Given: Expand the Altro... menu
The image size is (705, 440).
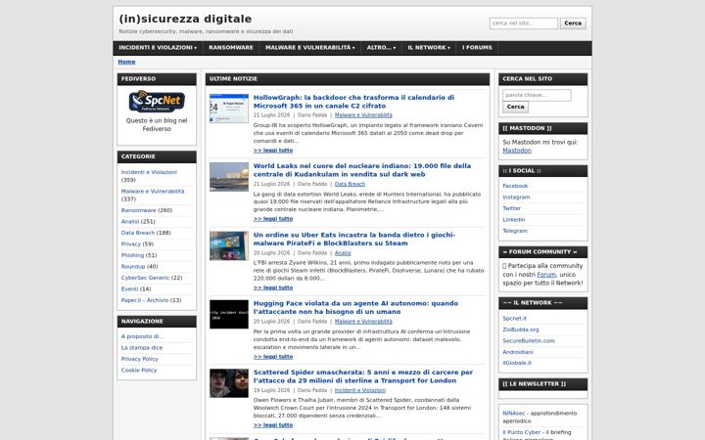Looking at the screenshot, I should (x=381, y=48).
